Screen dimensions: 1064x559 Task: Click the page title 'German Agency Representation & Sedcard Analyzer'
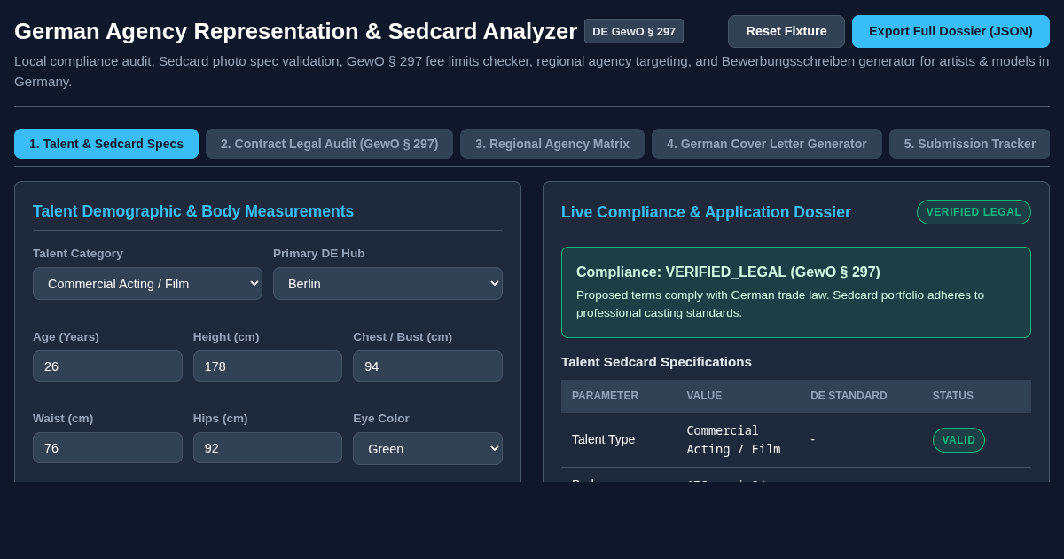[295, 31]
